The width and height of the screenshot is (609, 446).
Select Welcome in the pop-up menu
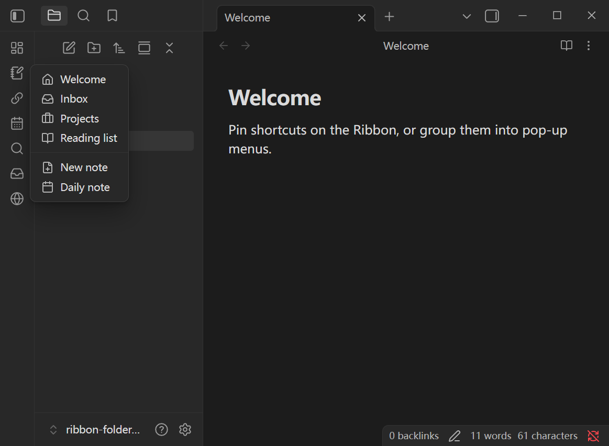79,79
